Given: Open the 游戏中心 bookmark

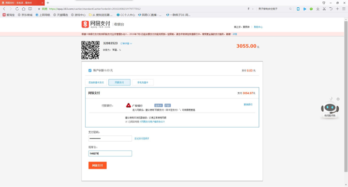Looking at the screenshot, I should tap(78, 15).
